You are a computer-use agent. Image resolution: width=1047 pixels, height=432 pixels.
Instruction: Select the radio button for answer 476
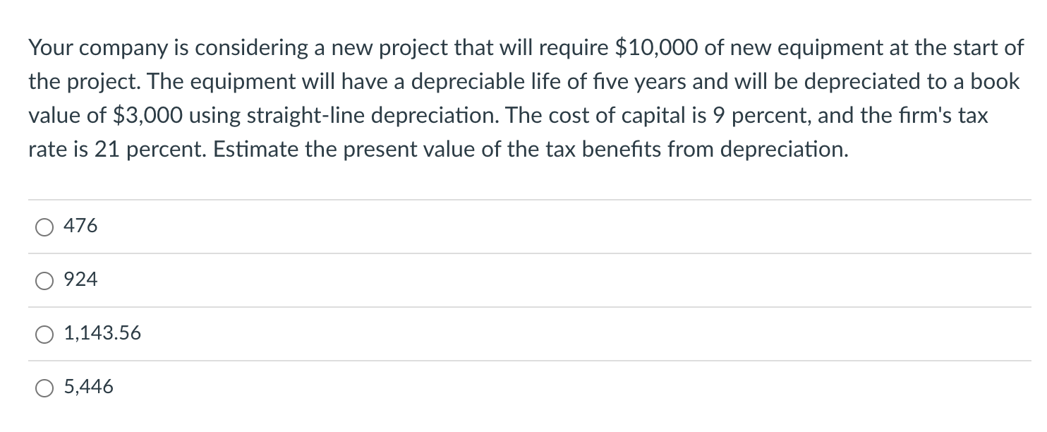tap(44, 226)
